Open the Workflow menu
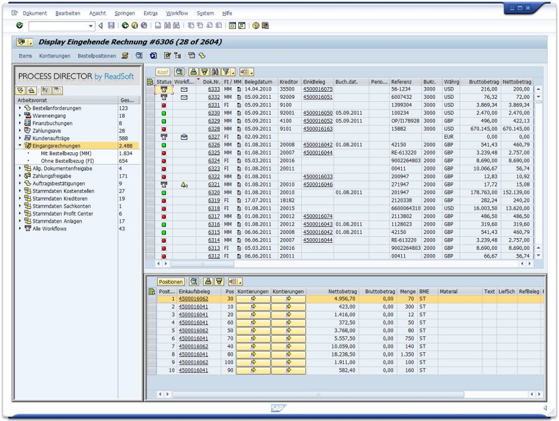This screenshot has height=421, width=559. 177,13
